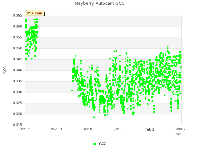Click the highest late-February data point above 0.350

168,47
